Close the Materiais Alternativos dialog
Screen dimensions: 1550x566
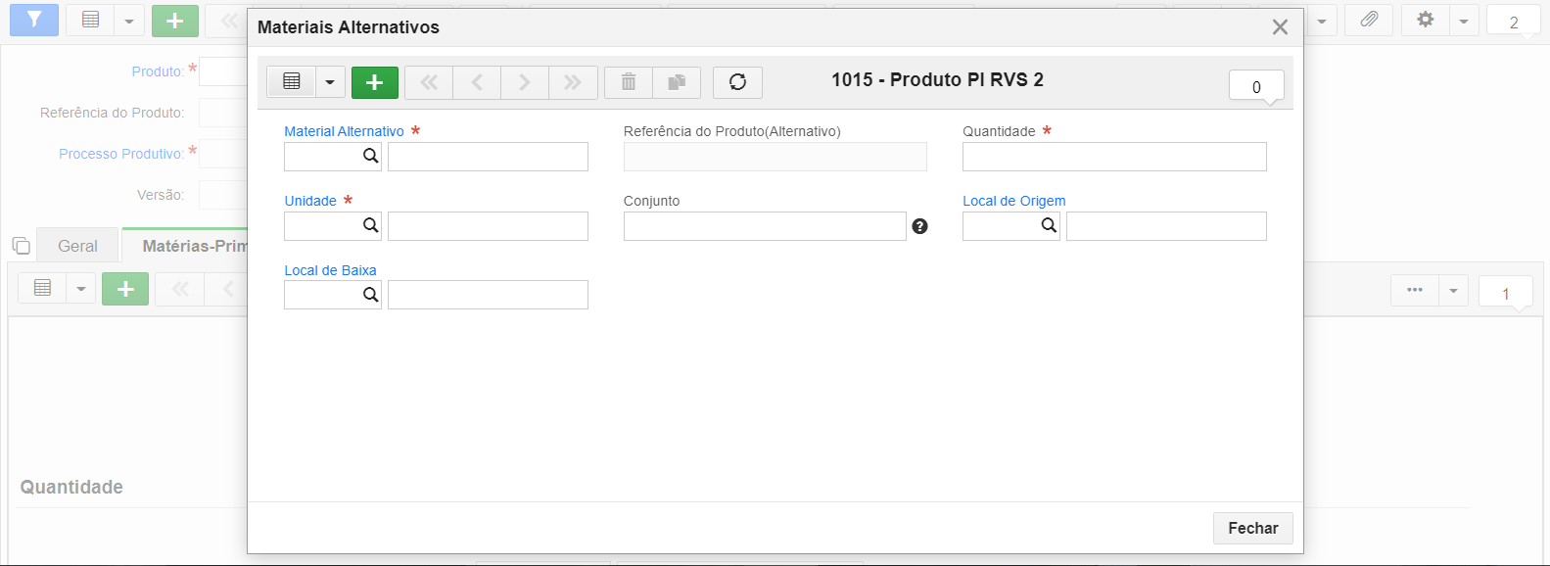click(x=1280, y=27)
